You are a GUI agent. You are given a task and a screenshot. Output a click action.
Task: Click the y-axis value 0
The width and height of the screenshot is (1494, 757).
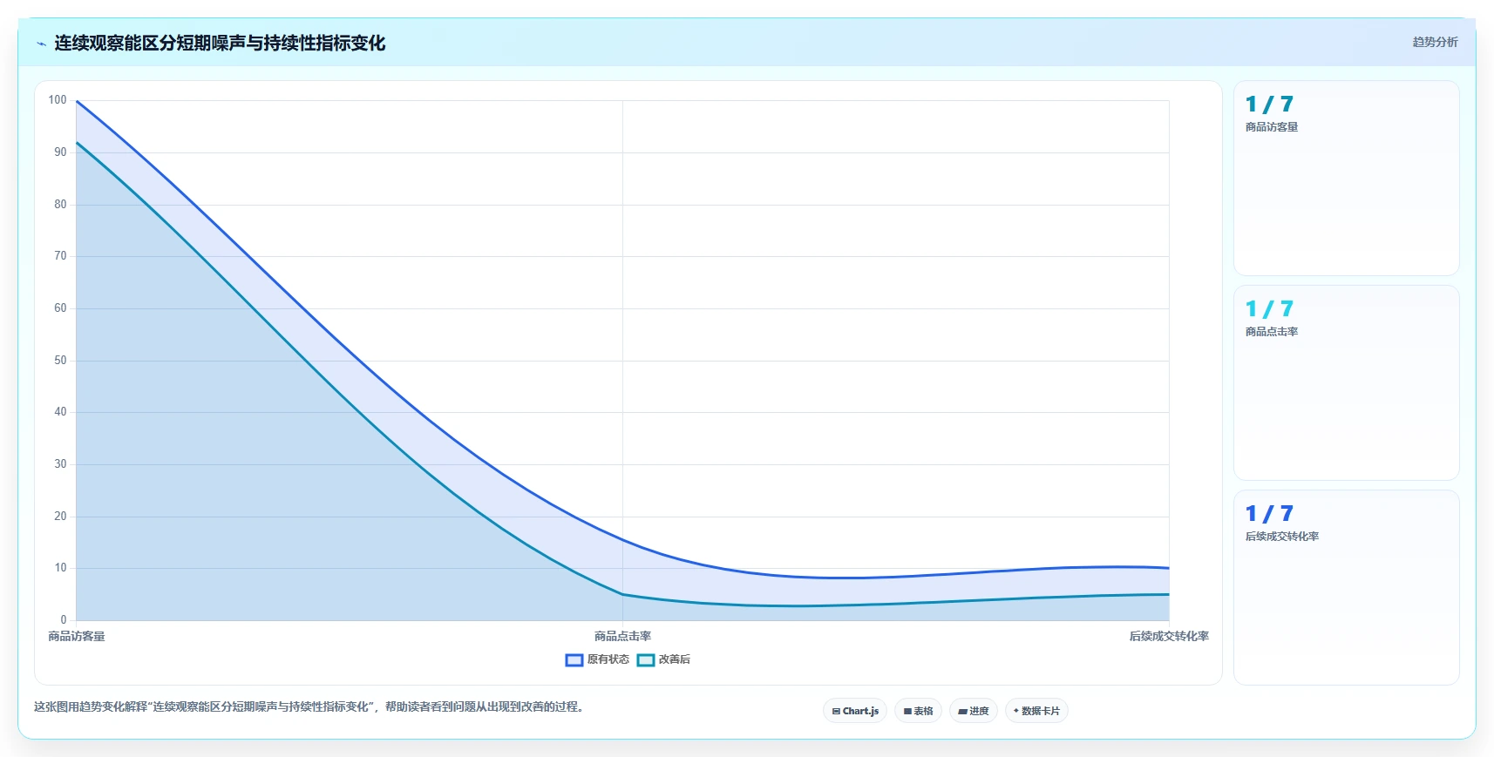point(64,620)
